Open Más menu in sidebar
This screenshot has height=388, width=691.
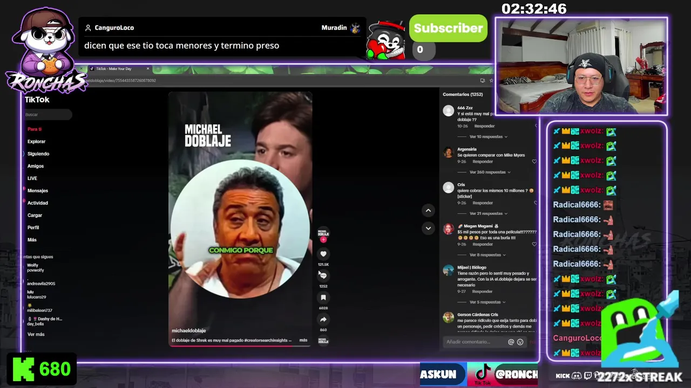click(x=32, y=240)
